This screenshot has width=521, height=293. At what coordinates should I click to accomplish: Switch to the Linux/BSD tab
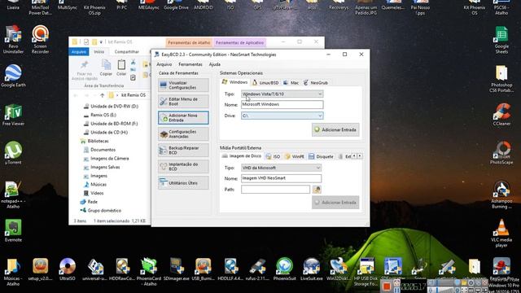tap(265, 82)
